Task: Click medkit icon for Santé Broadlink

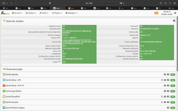Action: pyautogui.click(x=165, y=97)
